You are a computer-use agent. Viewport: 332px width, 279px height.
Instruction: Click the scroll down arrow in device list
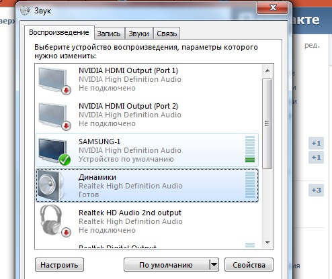click(x=267, y=242)
